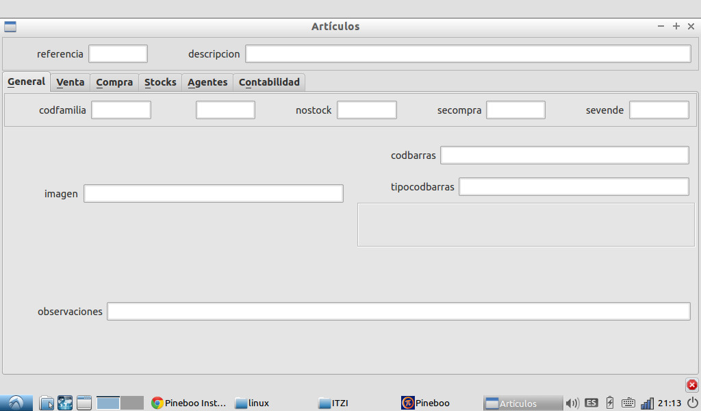
Task: Open the Contabilidad tab
Action: 269,82
